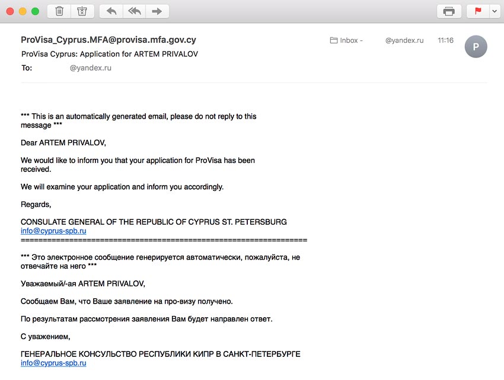Reply to sender using single arrow icon
This screenshot has width=504, height=380.
111,11
